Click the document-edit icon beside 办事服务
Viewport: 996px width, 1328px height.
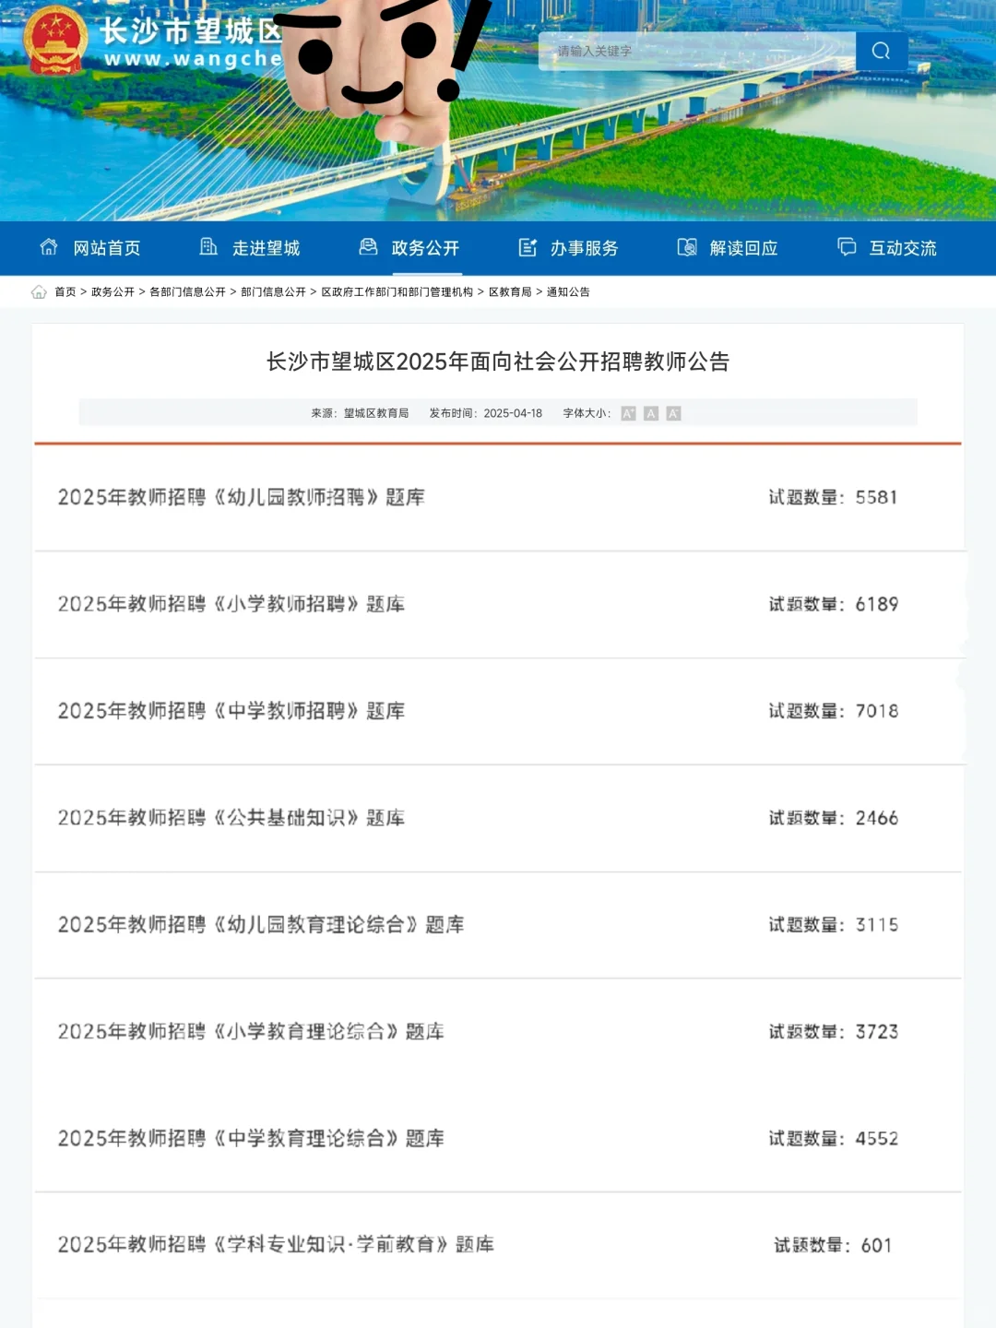tap(528, 247)
